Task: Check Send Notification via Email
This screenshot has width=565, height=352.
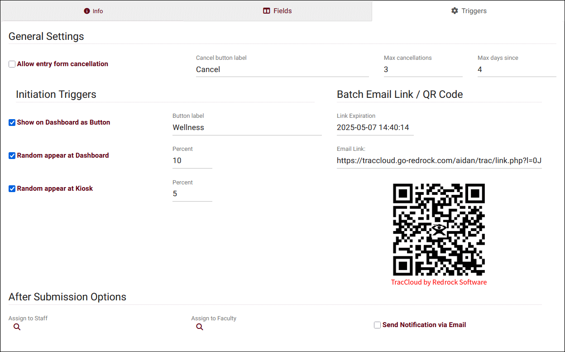Action: [x=377, y=325]
